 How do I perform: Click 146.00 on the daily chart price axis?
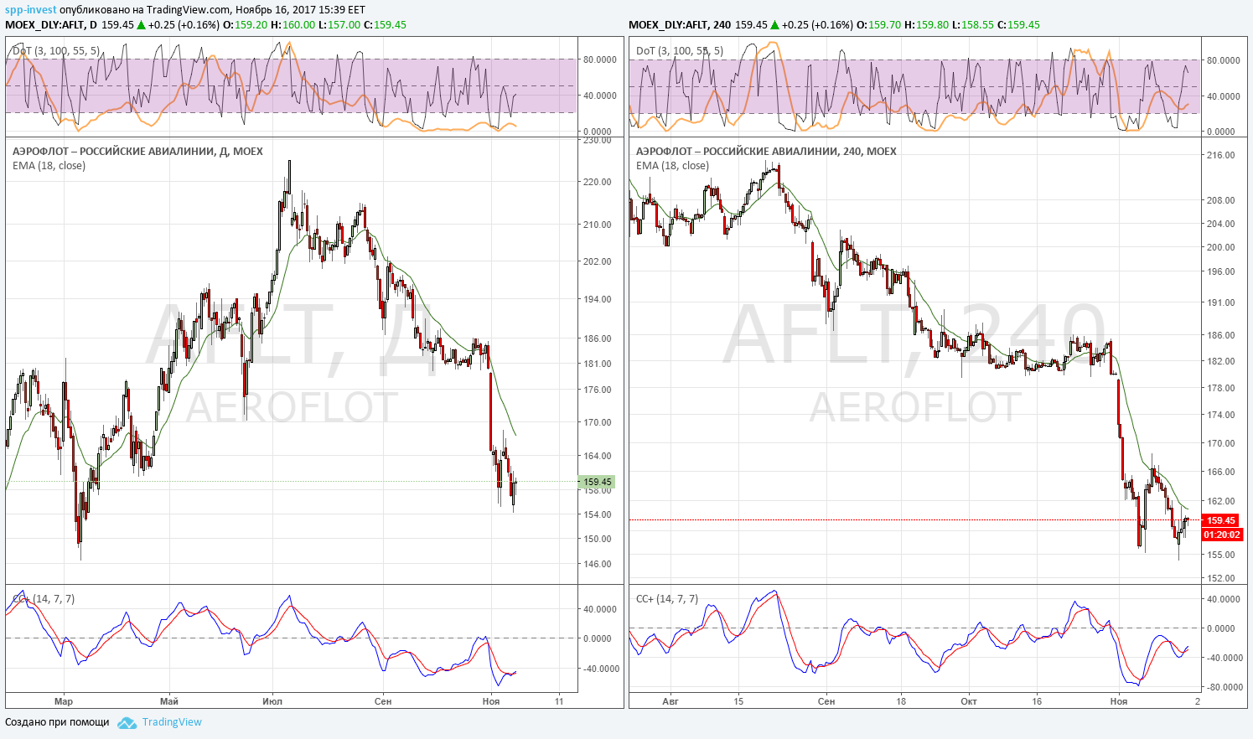coord(598,564)
